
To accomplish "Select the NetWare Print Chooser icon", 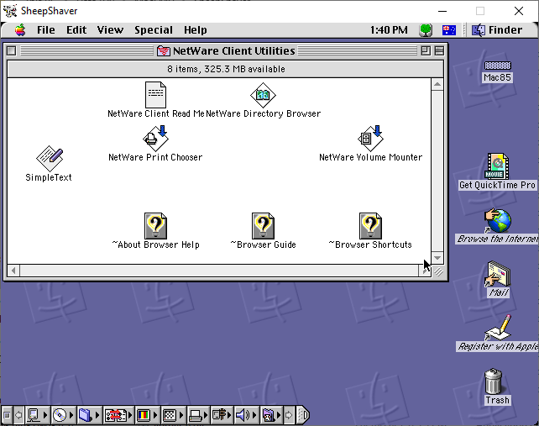I will 155,139.
